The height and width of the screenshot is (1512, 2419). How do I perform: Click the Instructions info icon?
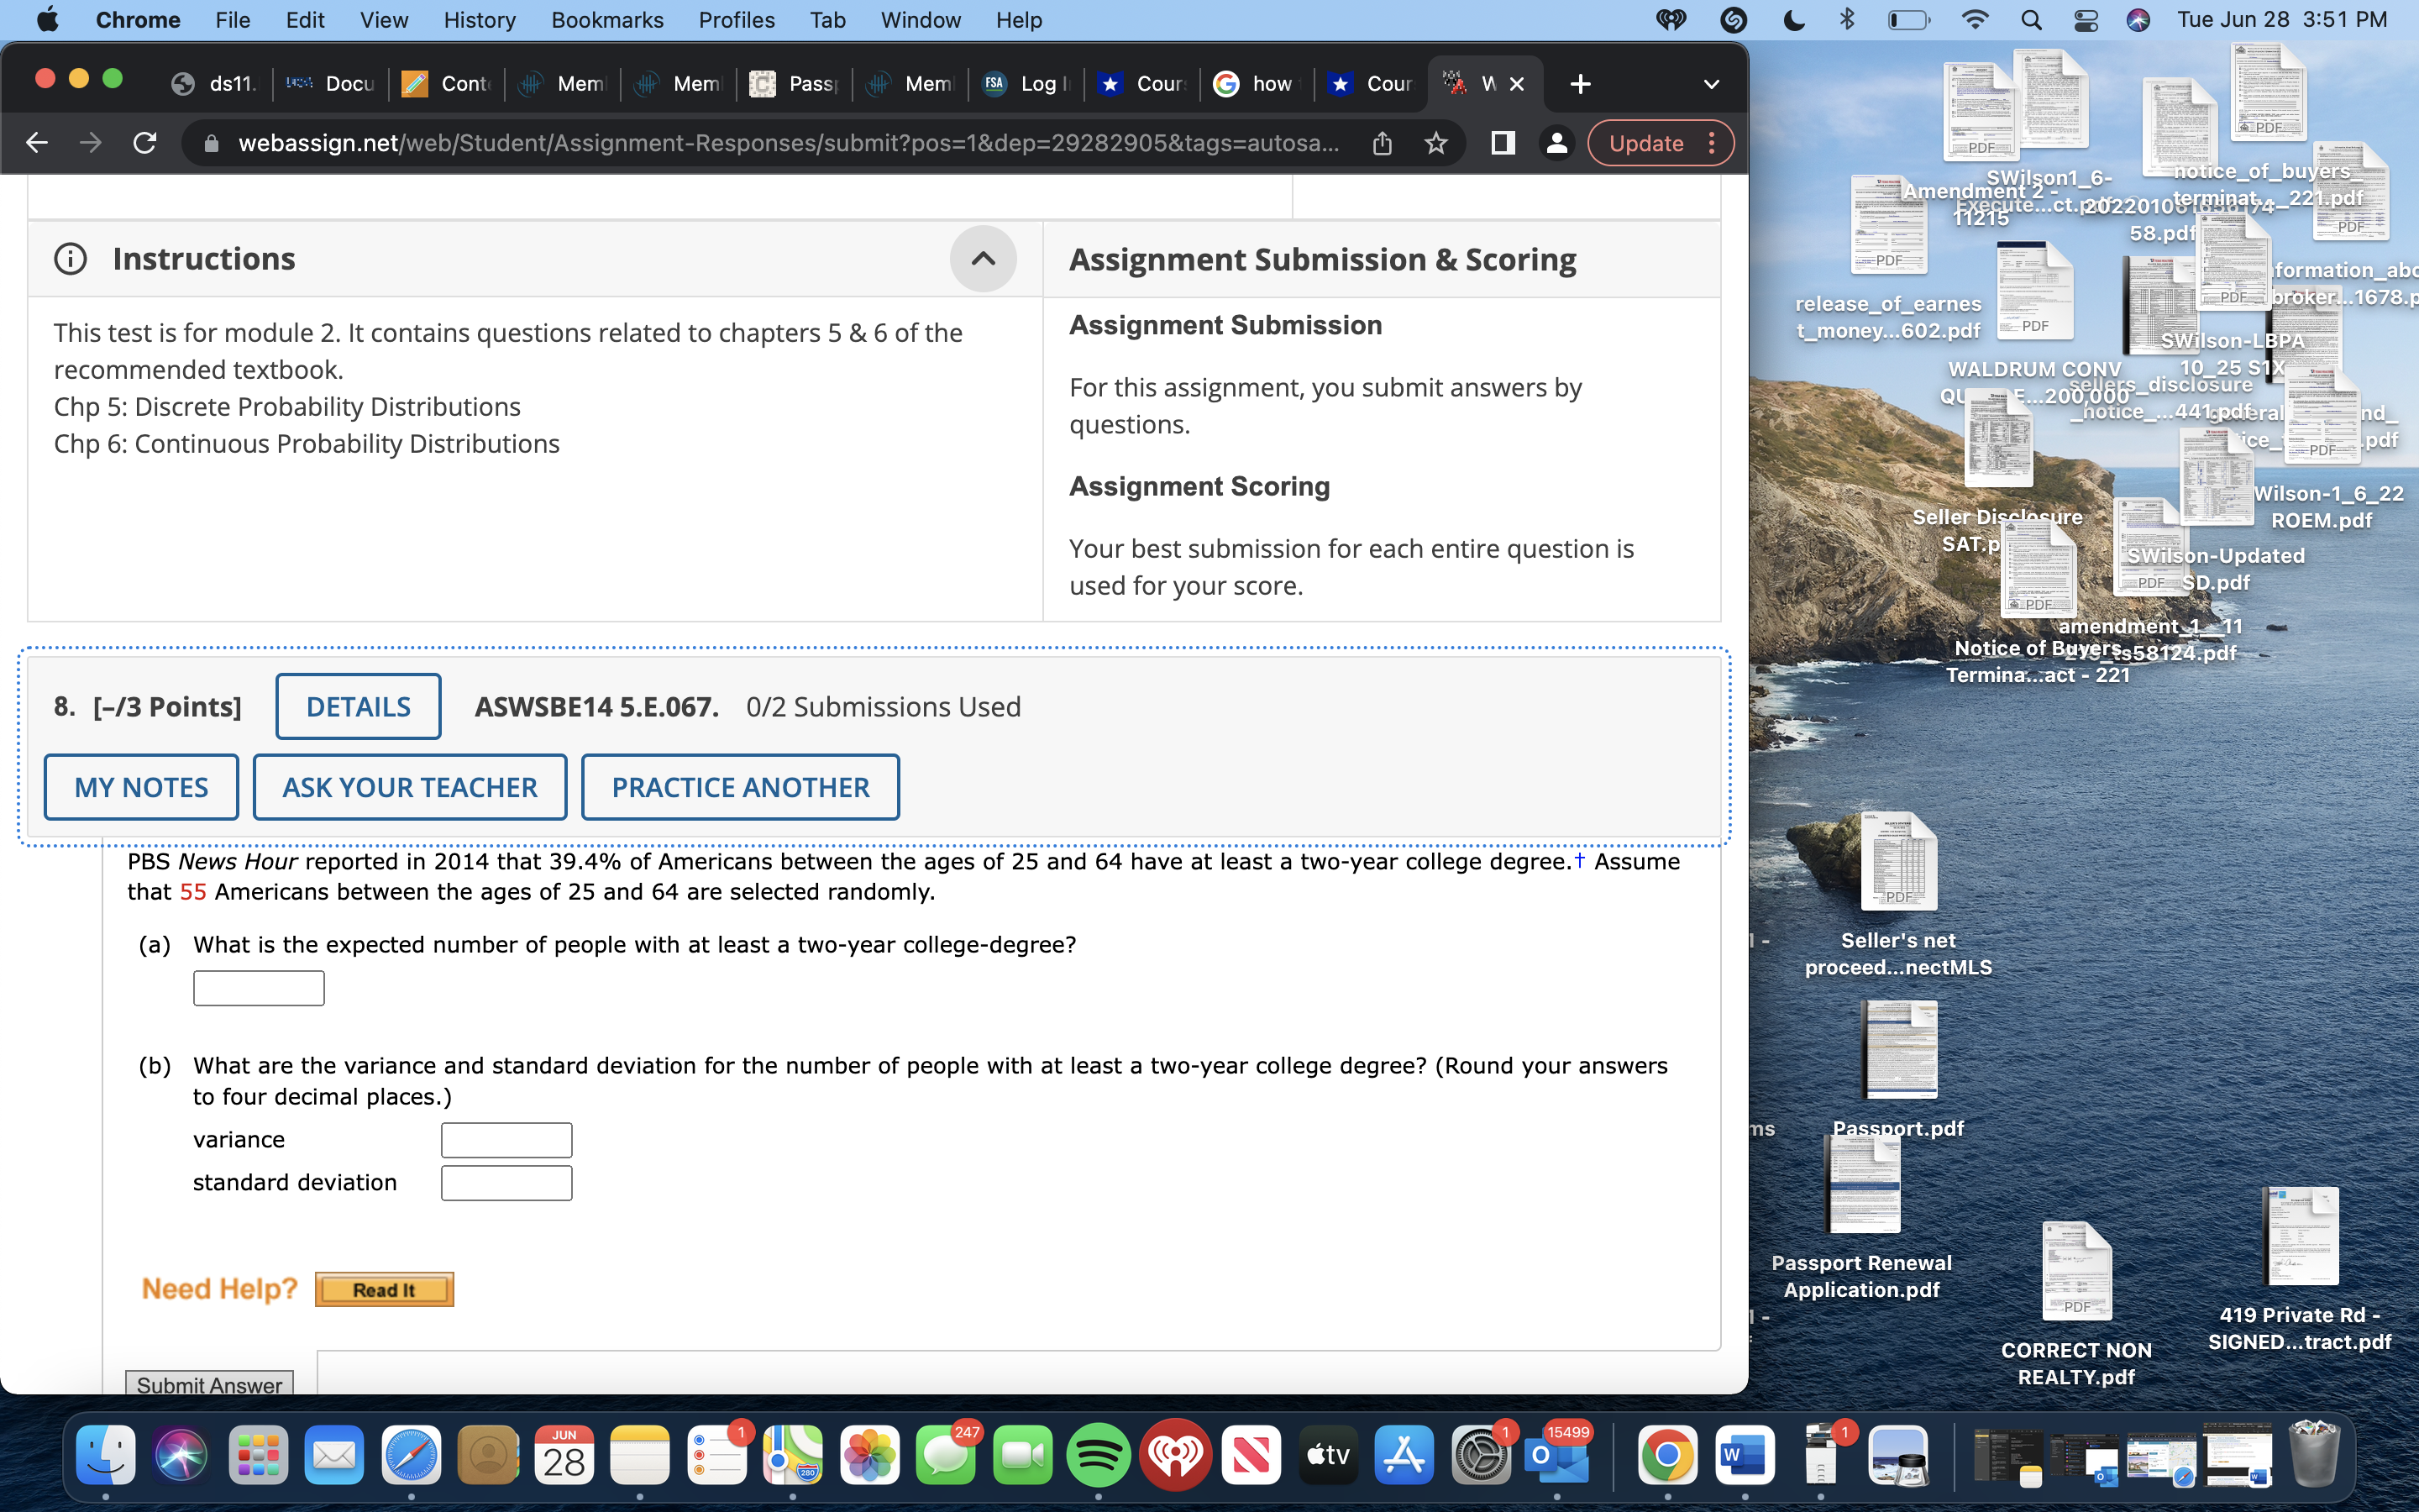click(69, 259)
